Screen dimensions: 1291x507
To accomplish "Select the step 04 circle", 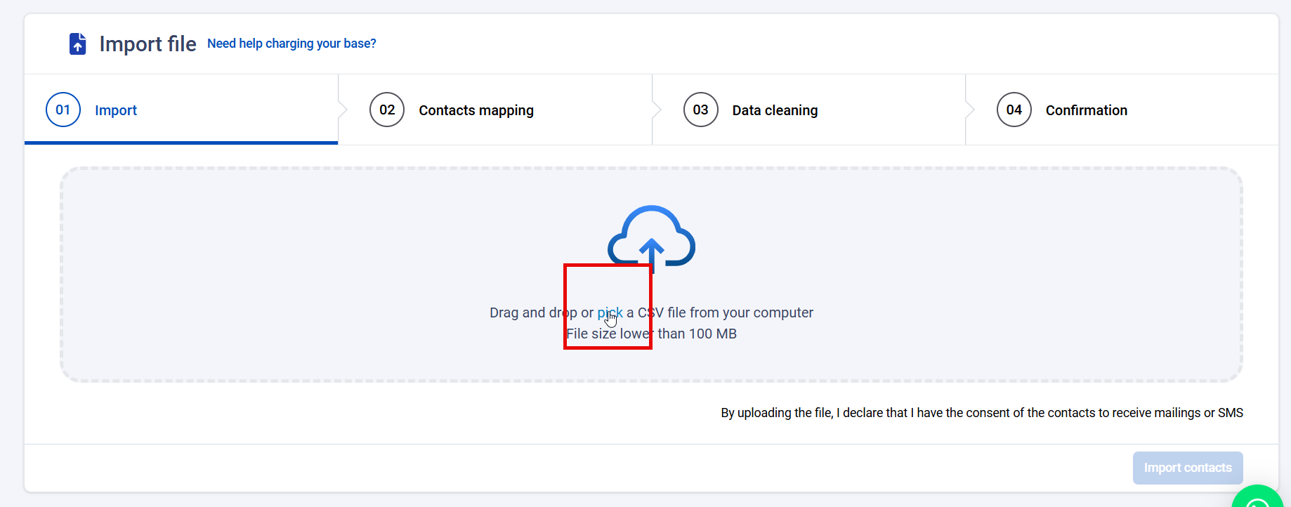I will coord(1014,110).
